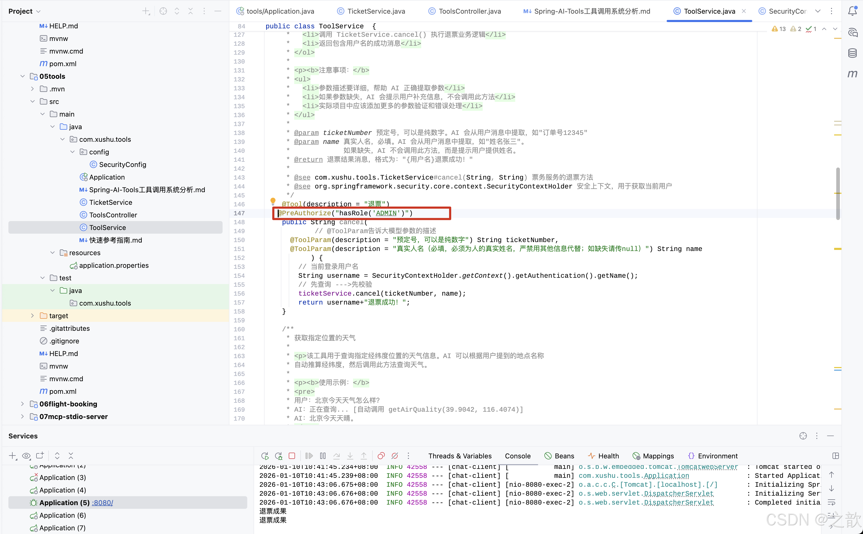Viewport: 863px width, 534px height.
Task: Open the Database tool window icon
Action: (x=852, y=53)
